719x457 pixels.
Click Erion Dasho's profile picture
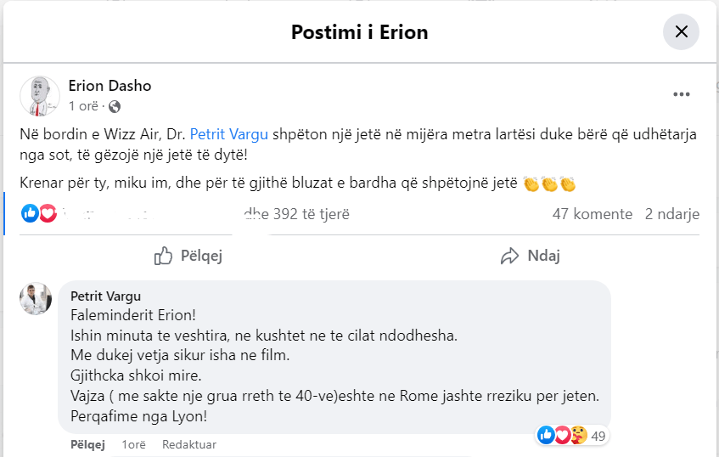(x=40, y=95)
